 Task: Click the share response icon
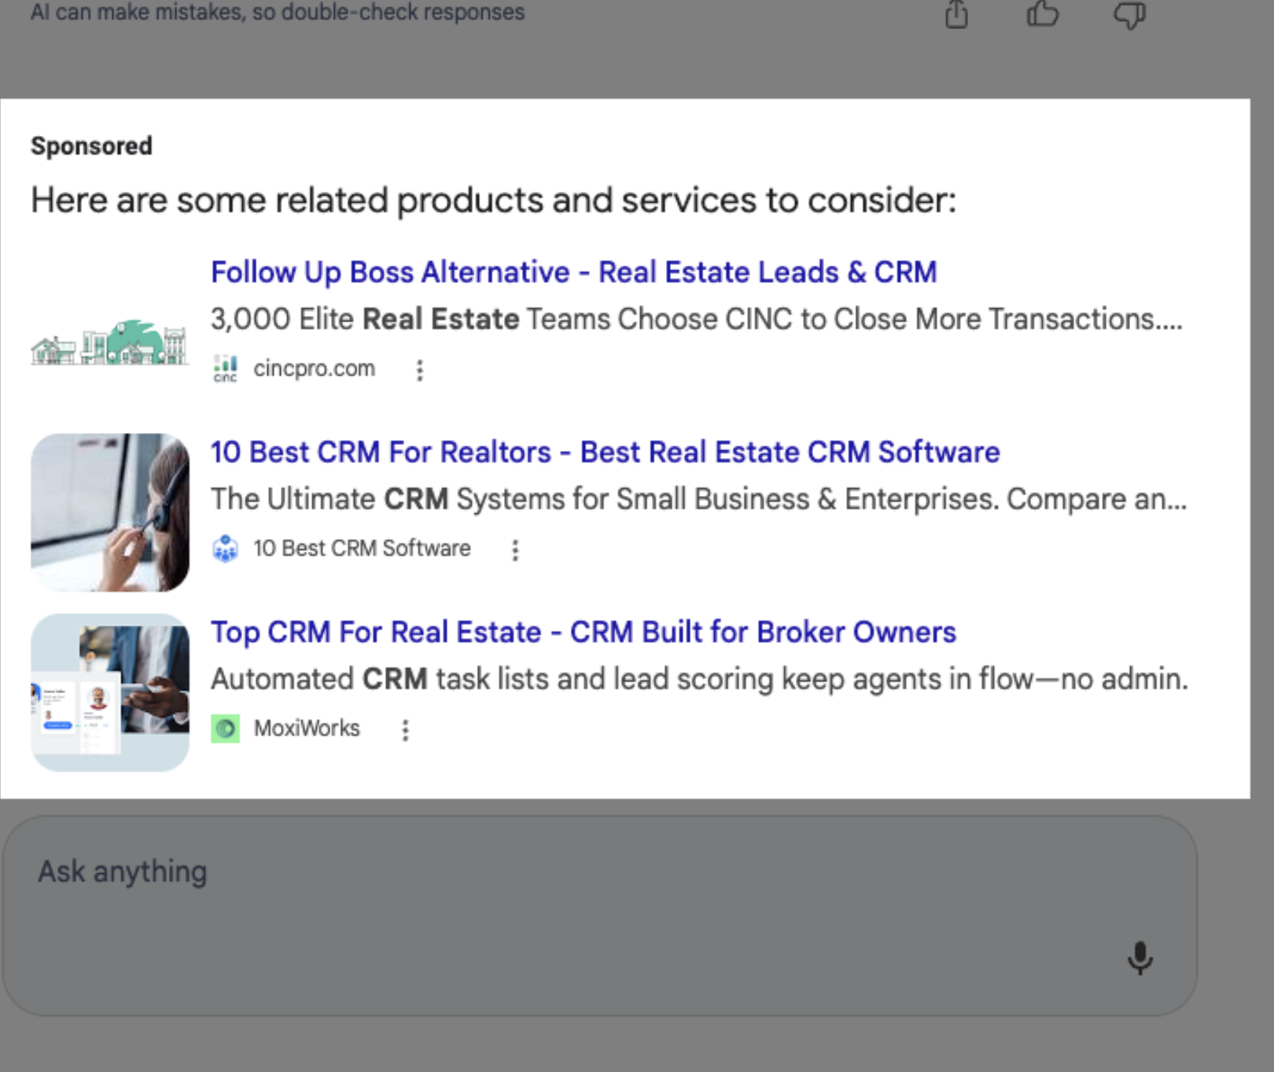click(x=956, y=13)
